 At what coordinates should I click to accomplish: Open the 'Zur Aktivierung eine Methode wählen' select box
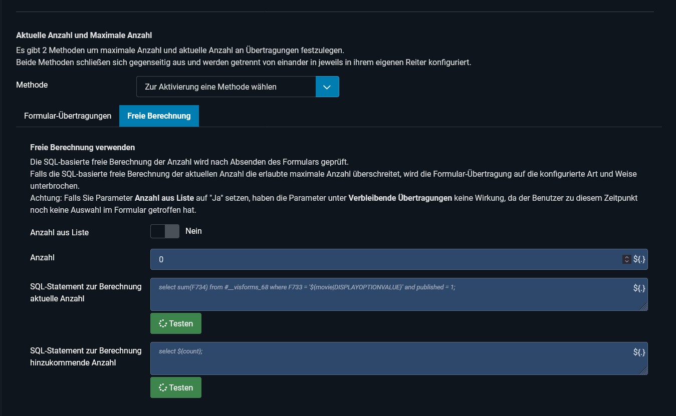point(226,87)
